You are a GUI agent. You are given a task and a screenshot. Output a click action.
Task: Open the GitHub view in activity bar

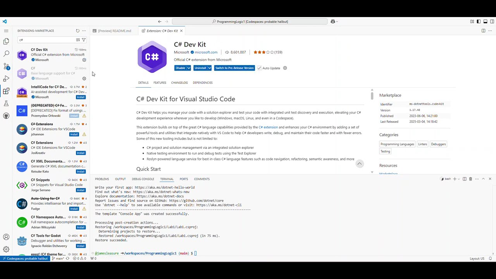[x=6, y=116]
